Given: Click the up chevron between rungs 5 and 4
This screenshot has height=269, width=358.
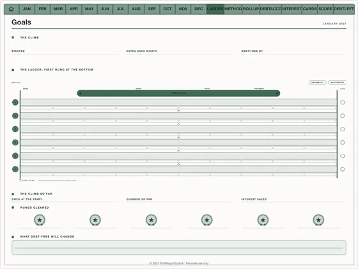Looking at the screenshot, I should [178, 124].
